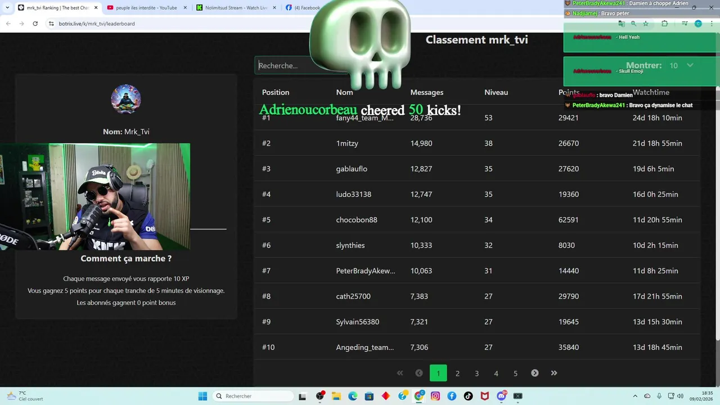Image resolution: width=720 pixels, height=405 pixels.
Task: Click the 21d 18h 55min watchtime
Action: (x=658, y=143)
